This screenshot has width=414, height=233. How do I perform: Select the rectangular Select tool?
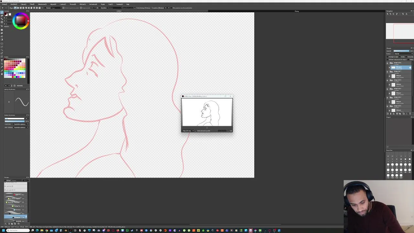(x=2, y=43)
